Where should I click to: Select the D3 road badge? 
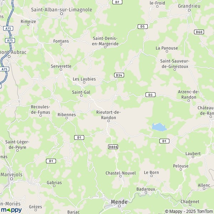pyautogui.click(x=151, y=95)
